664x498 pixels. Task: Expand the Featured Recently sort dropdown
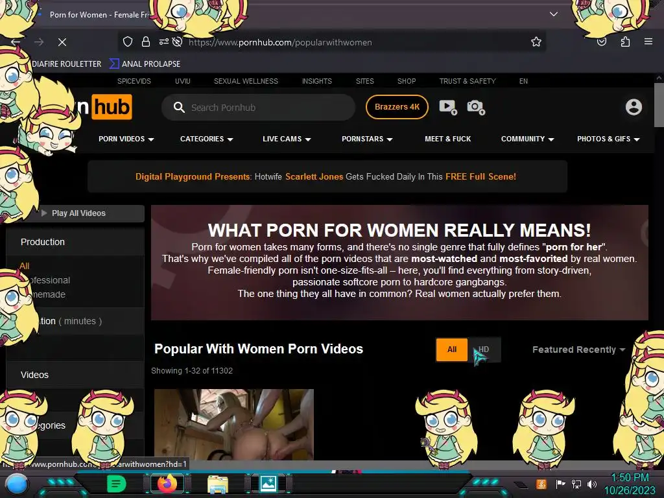coord(578,350)
